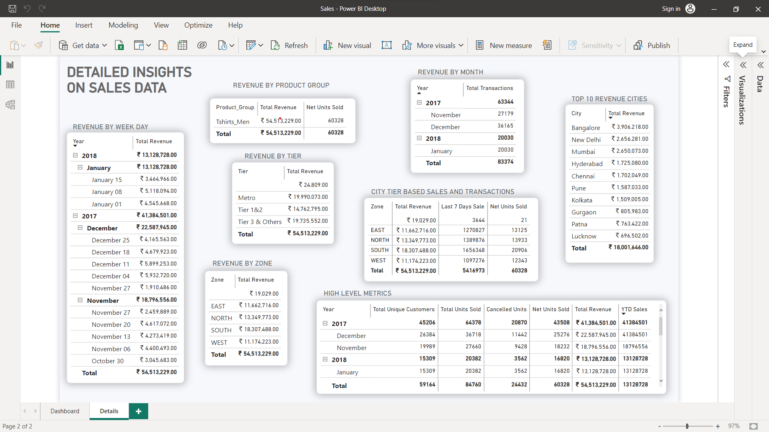Click the SQL Server data source icon
The height and width of the screenshot is (432, 769).
point(163,46)
